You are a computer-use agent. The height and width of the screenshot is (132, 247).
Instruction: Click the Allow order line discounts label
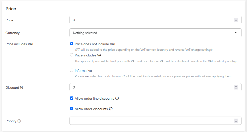point(94,98)
